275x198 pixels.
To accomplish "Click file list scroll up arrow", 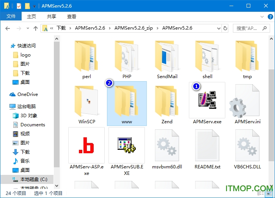I will pos(271,39).
